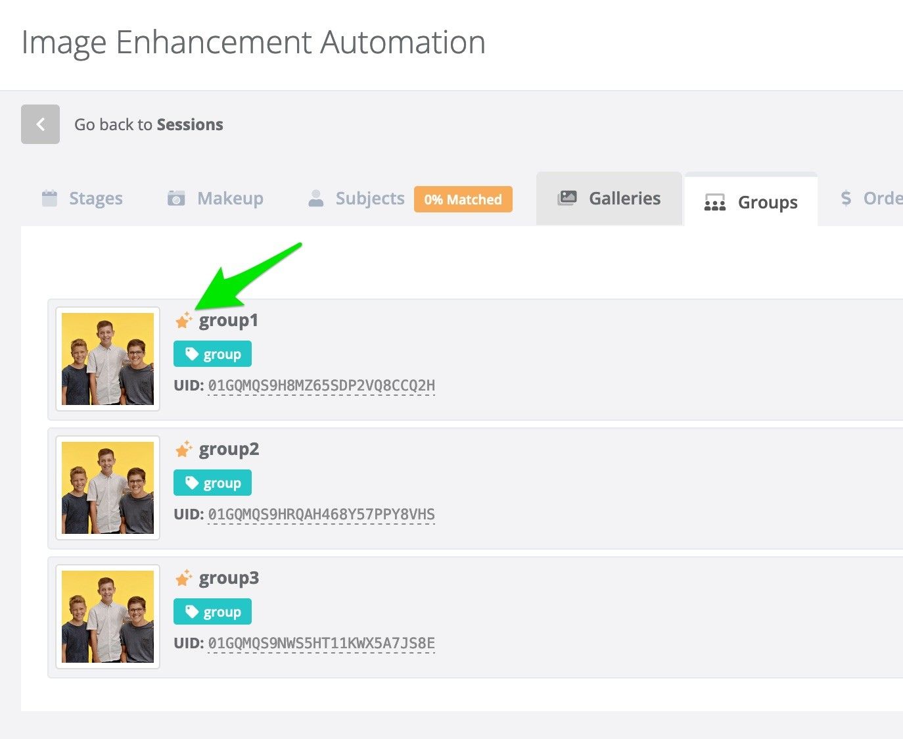Click the Go back to Sessions text link
Image resolution: width=903 pixels, height=739 pixels.
pyautogui.click(x=149, y=124)
